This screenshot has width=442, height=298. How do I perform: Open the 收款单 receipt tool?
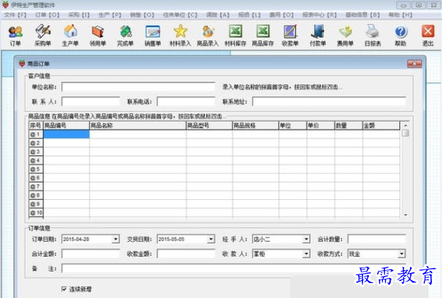290,36
